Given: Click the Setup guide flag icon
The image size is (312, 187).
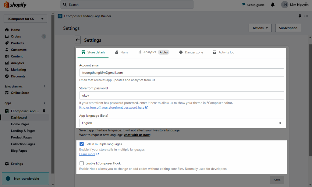Looking at the screenshot, I should [x=243, y=5].
